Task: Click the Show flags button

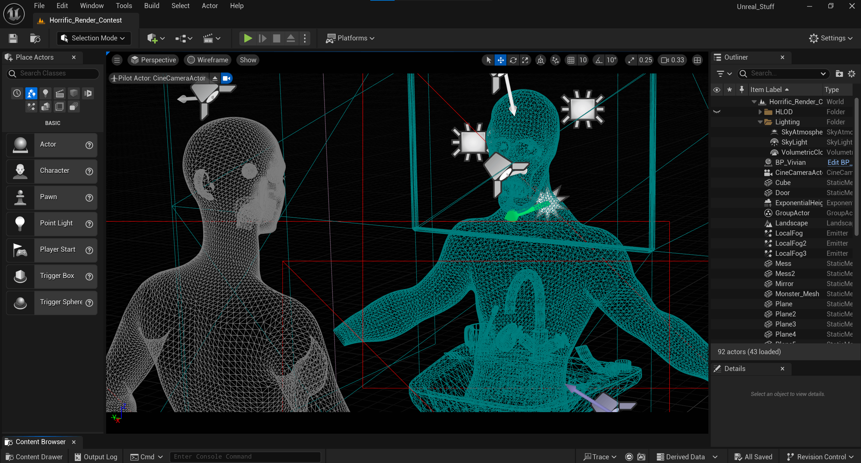Action: pos(248,60)
